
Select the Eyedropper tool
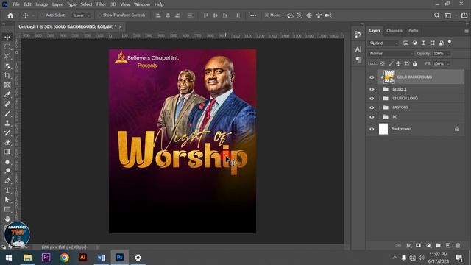(7, 94)
